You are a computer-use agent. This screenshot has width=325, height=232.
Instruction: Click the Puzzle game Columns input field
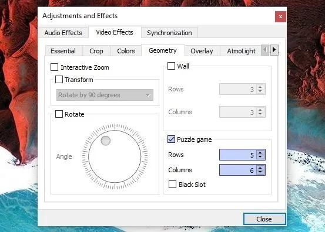tap(238, 170)
